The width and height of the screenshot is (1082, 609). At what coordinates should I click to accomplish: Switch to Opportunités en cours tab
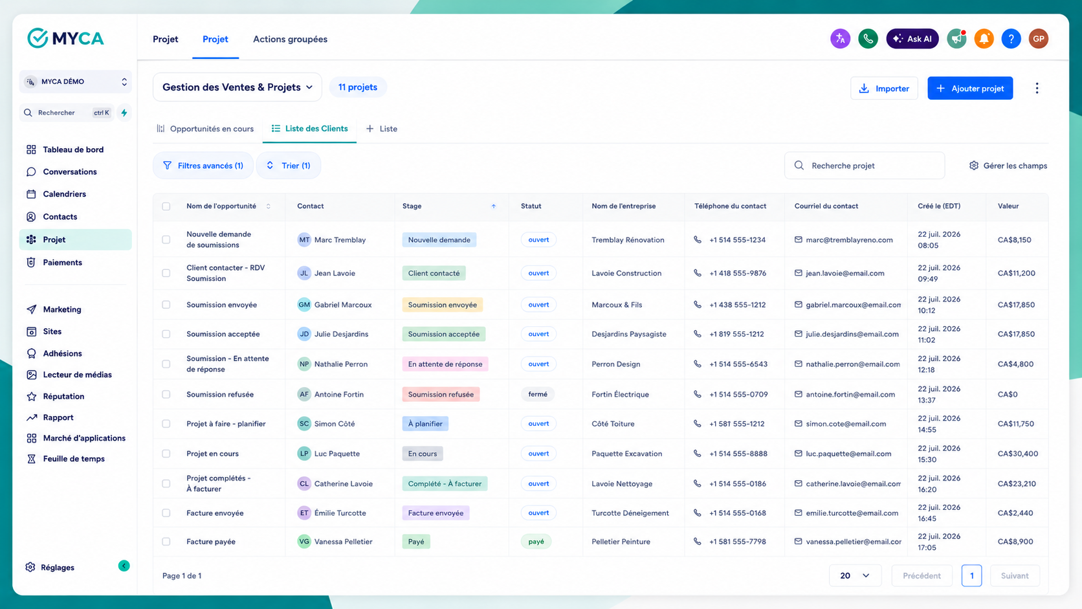(x=205, y=129)
